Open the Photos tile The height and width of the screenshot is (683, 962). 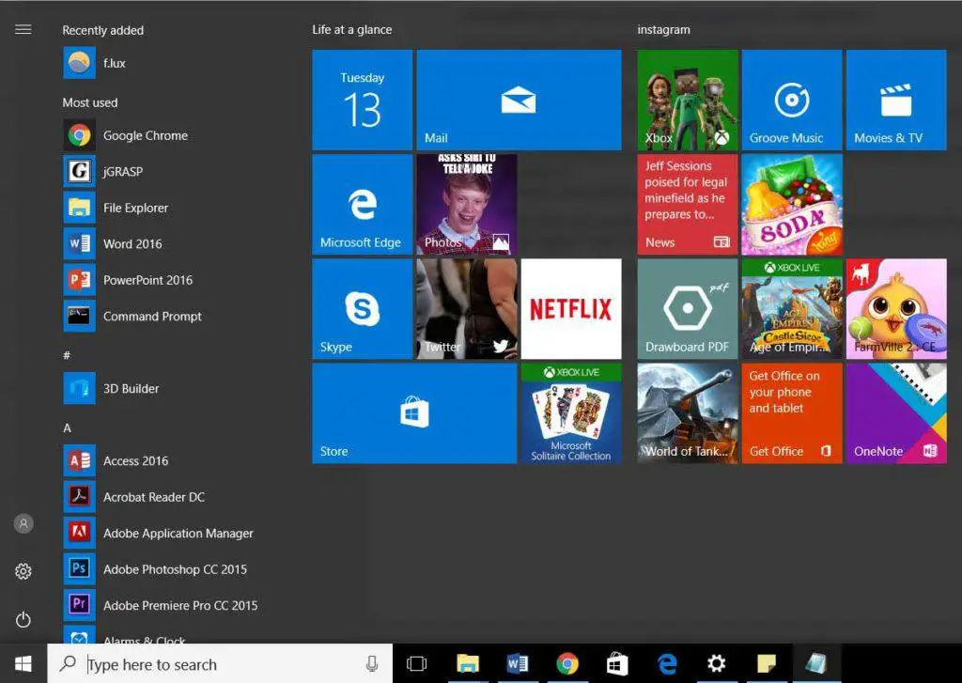pyautogui.click(x=467, y=205)
